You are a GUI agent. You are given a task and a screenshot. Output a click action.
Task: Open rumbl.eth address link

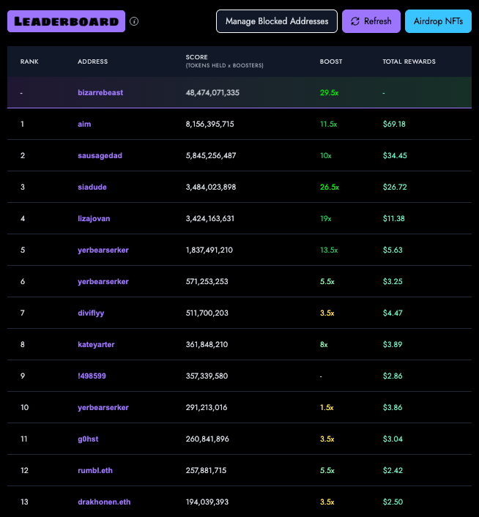(95, 471)
